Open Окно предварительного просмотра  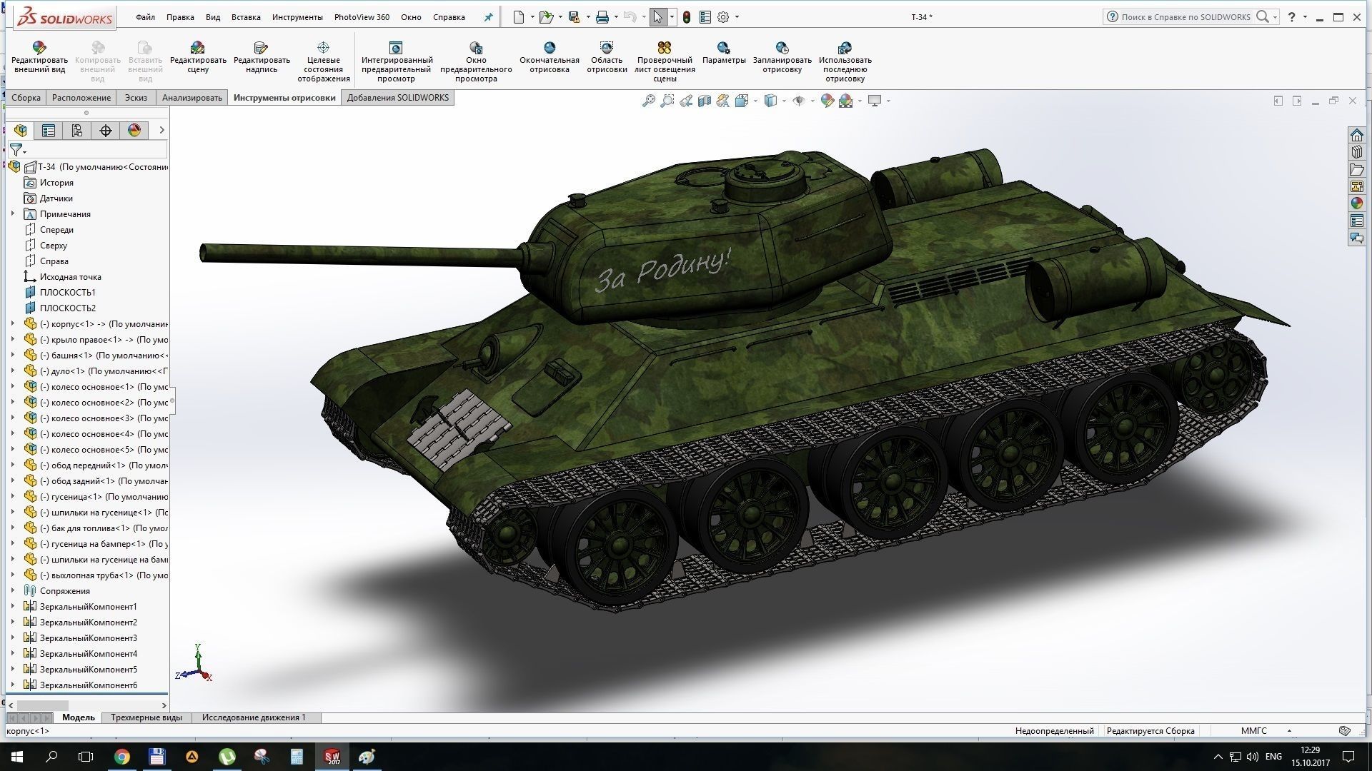pos(476,61)
